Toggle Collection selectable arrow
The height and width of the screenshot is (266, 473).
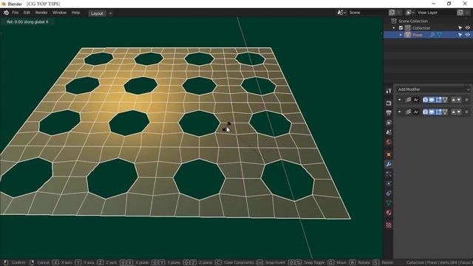tap(460, 28)
